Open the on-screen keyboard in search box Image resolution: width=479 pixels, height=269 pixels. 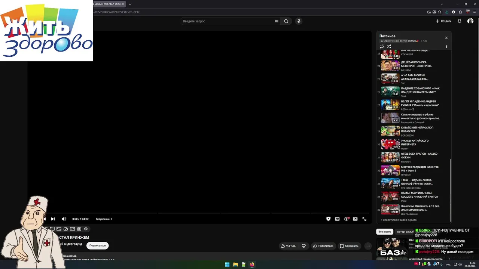click(277, 21)
